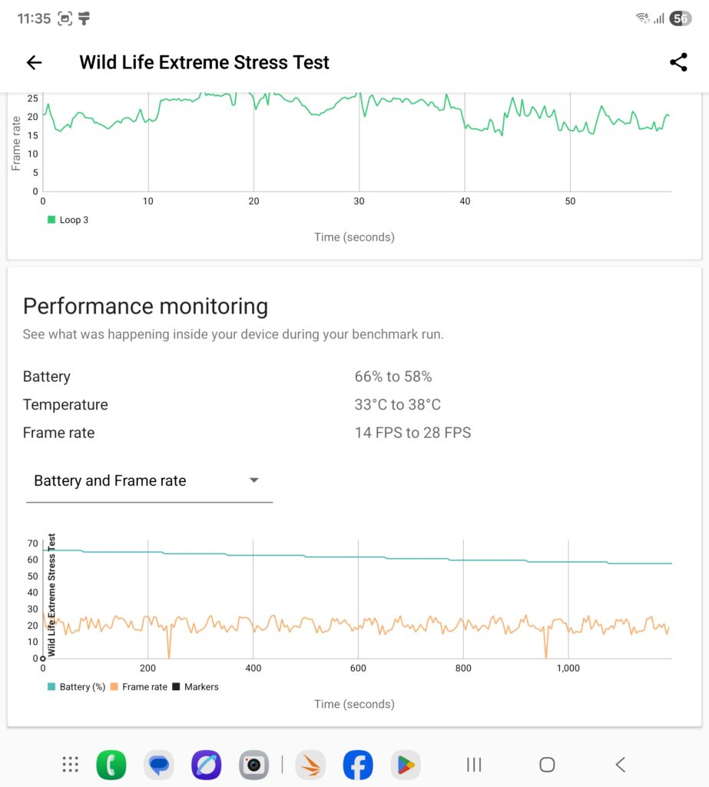
Task: Open the Phone app from the dock
Action: click(111, 764)
